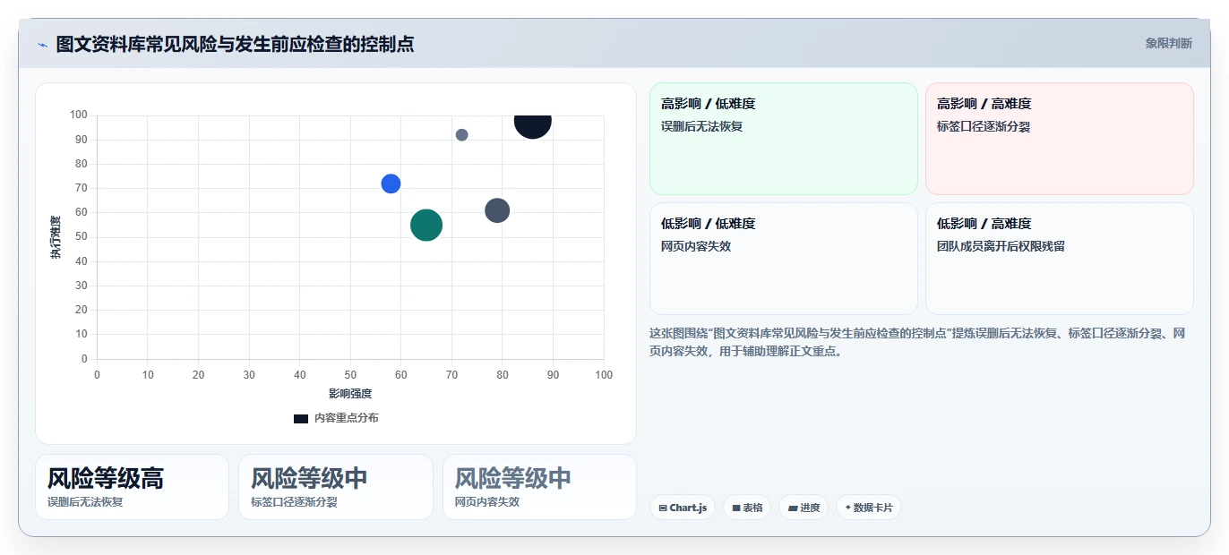Click the star icon in 数据卡片 chip
This screenshot has height=555, width=1229.
[847, 508]
